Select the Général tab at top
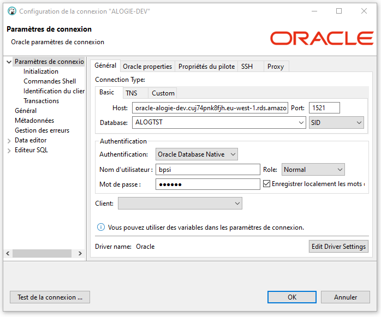This screenshot has height=317, width=381. pyautogui.click(x=105, y=65)
